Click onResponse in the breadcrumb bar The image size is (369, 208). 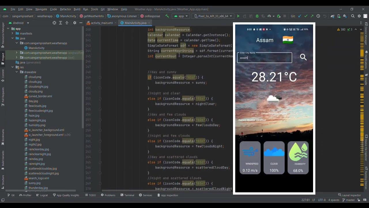click(x=150, y=16)
